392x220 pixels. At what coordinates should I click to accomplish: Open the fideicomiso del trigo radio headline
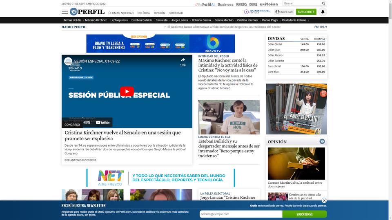pos(224,27)
